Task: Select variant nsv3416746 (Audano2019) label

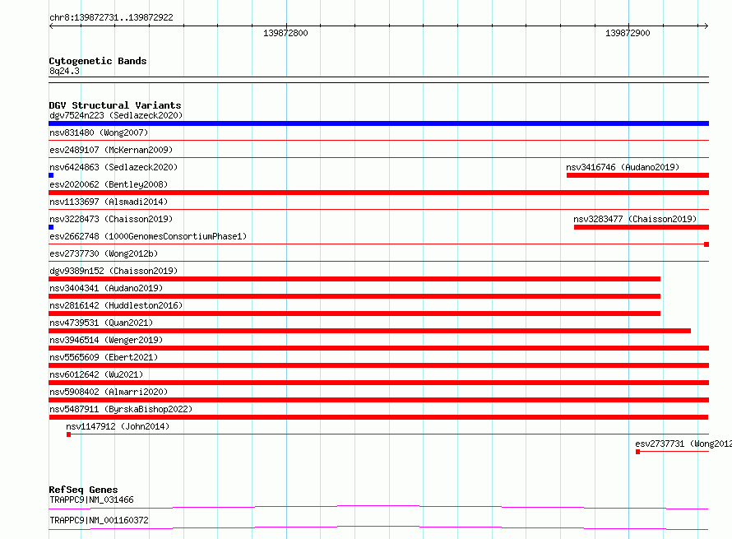Action: [623, 167]
